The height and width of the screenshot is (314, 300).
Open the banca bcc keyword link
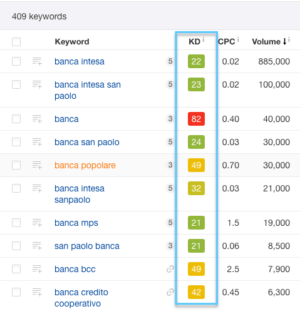coord(75,269)
